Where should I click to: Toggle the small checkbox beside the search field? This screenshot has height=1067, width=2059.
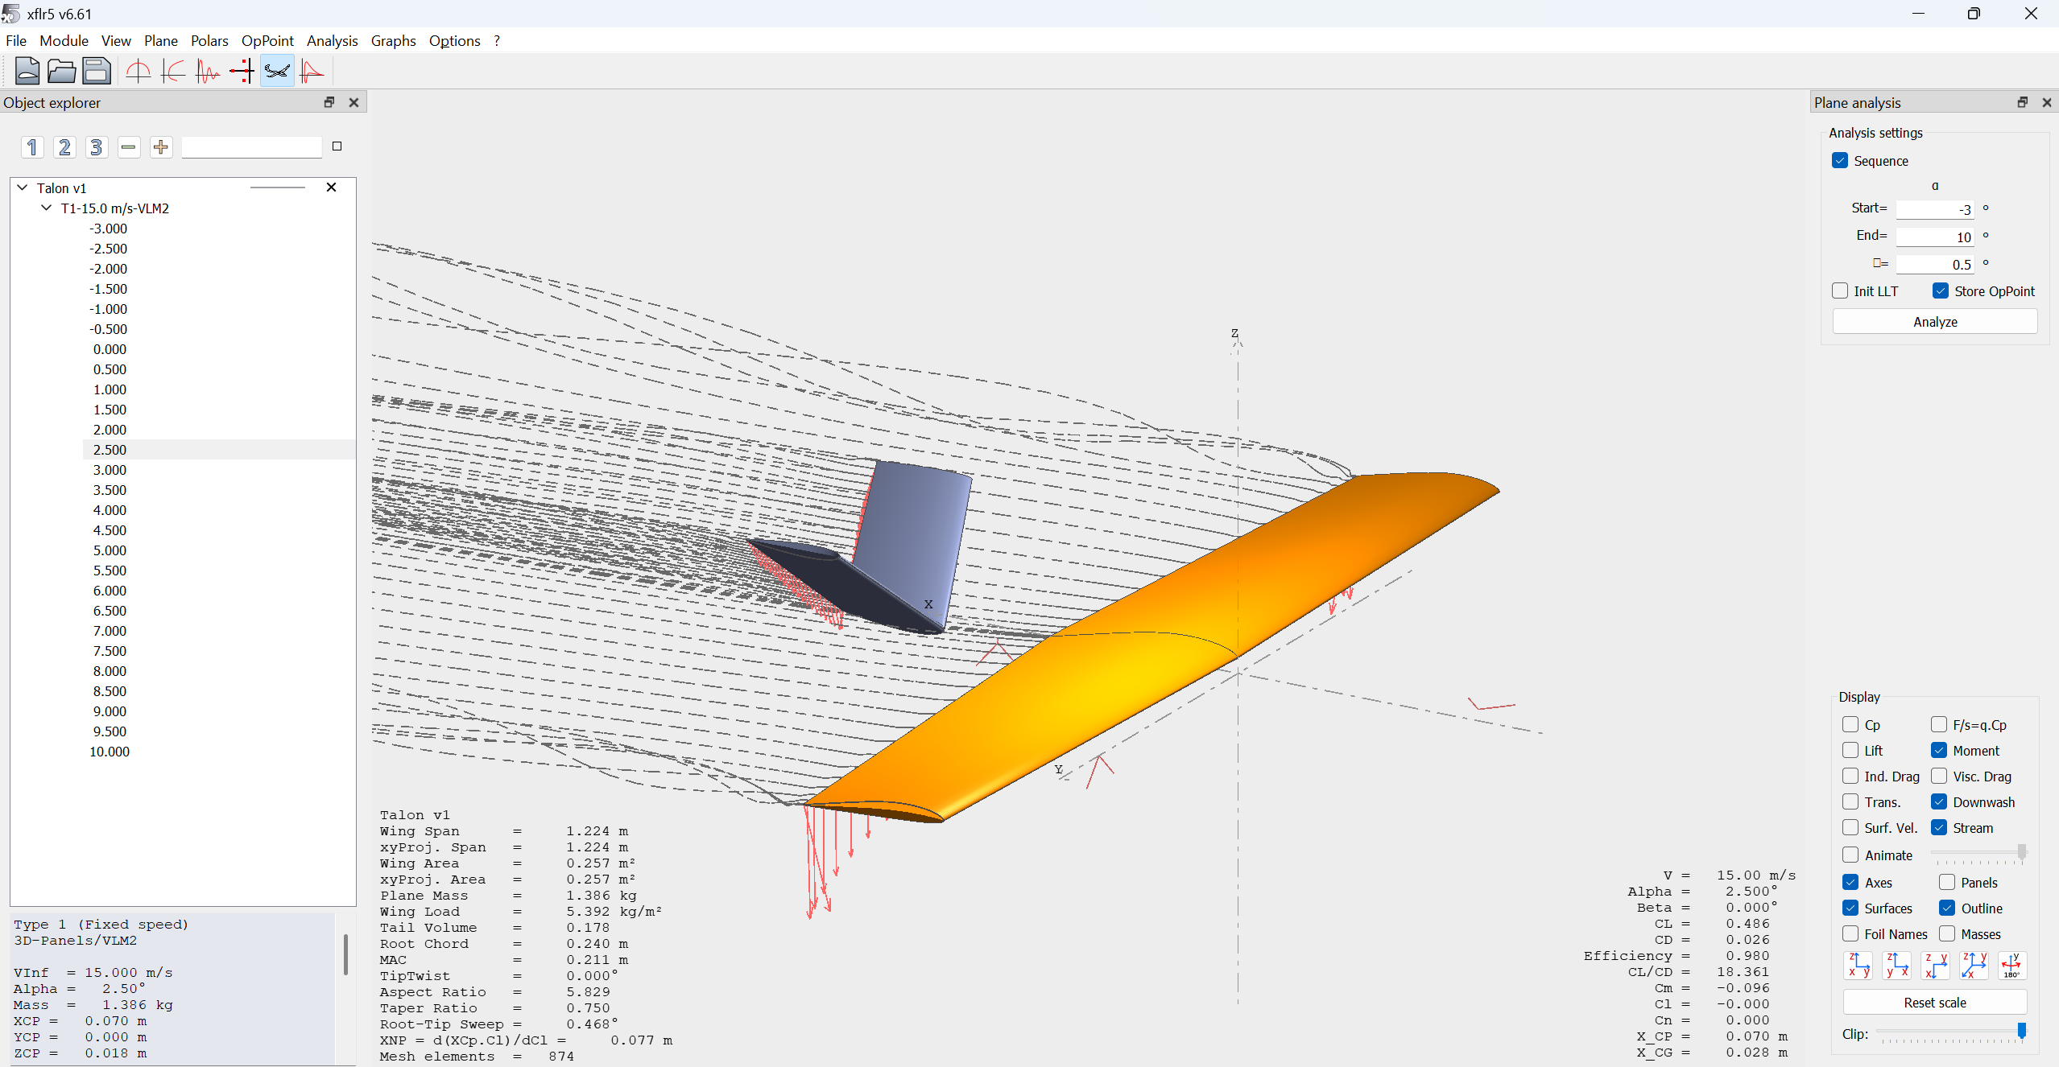pos(337,146)
